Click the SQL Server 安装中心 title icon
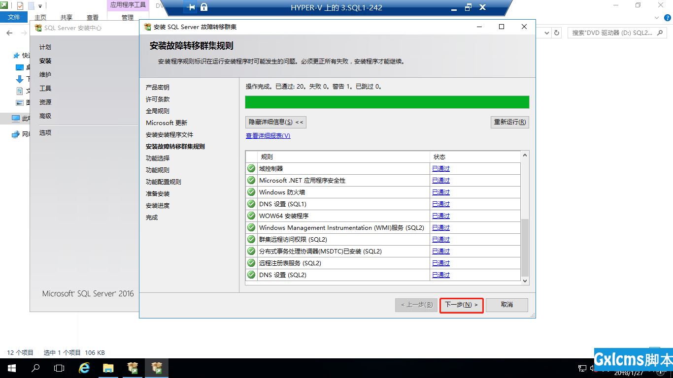The height and width of the screenshot is (378, 673). pos(38,28)
